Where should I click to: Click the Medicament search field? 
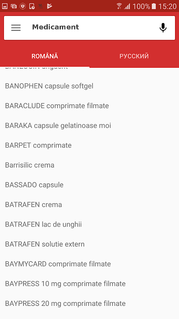[89, 28]
